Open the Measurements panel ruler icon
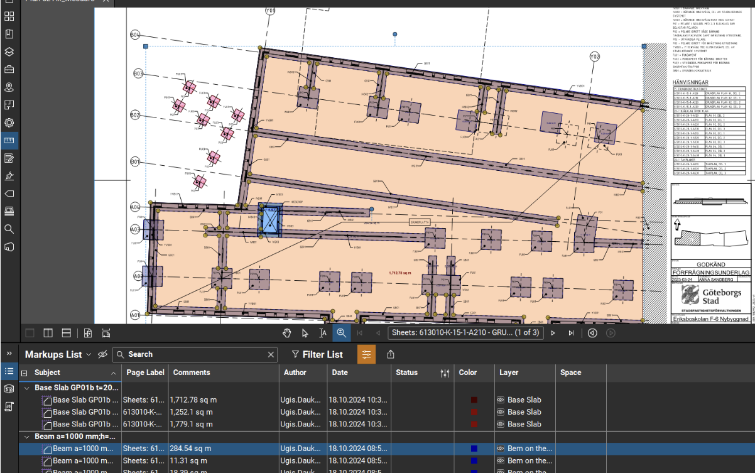The width and height of the screenshot is (755, 473). tap(9, 140)
